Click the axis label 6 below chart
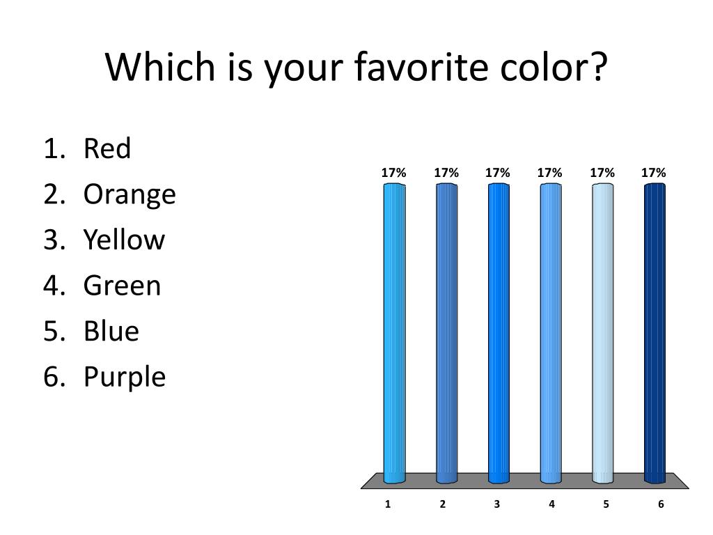This screenshot has height=535, width=713. [x=661, y=504]
